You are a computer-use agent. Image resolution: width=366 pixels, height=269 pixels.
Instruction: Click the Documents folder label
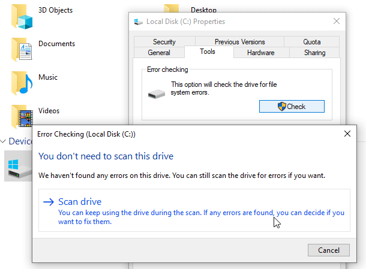tap(57, 44)
